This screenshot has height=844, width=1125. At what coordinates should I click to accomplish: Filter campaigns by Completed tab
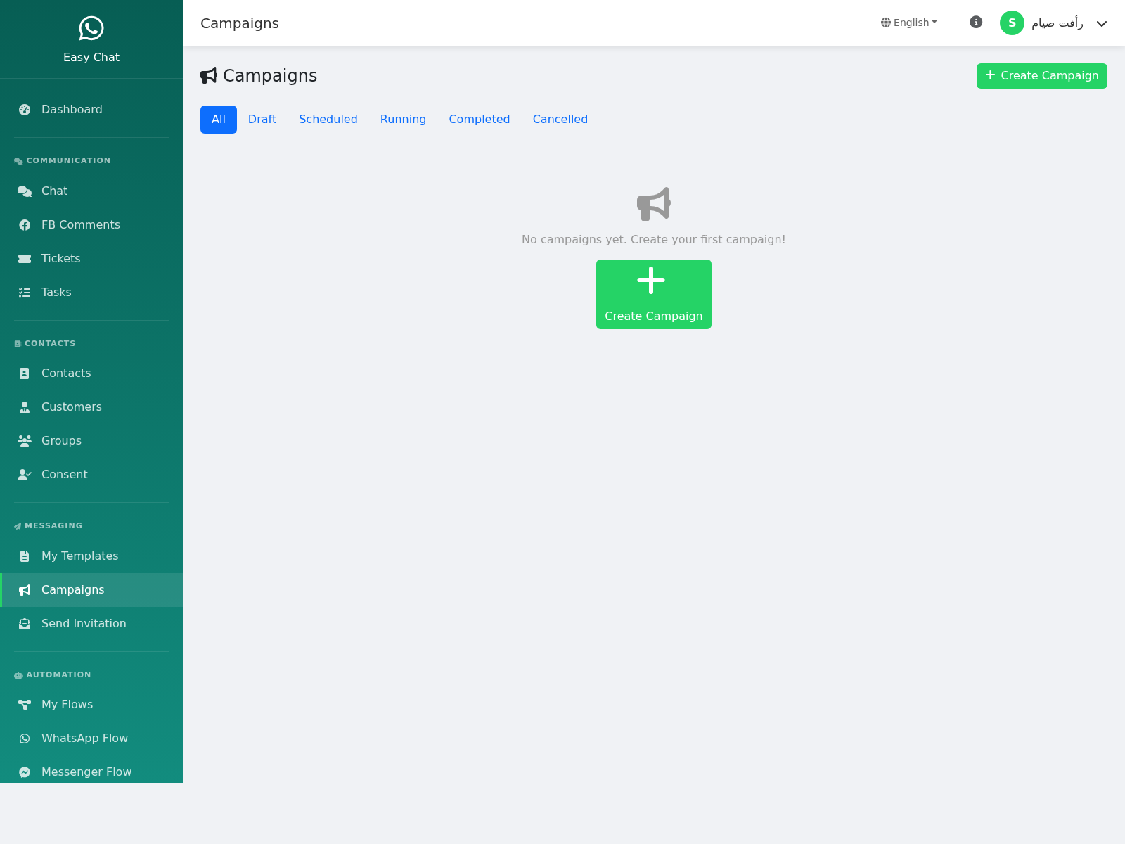(480, 120)
